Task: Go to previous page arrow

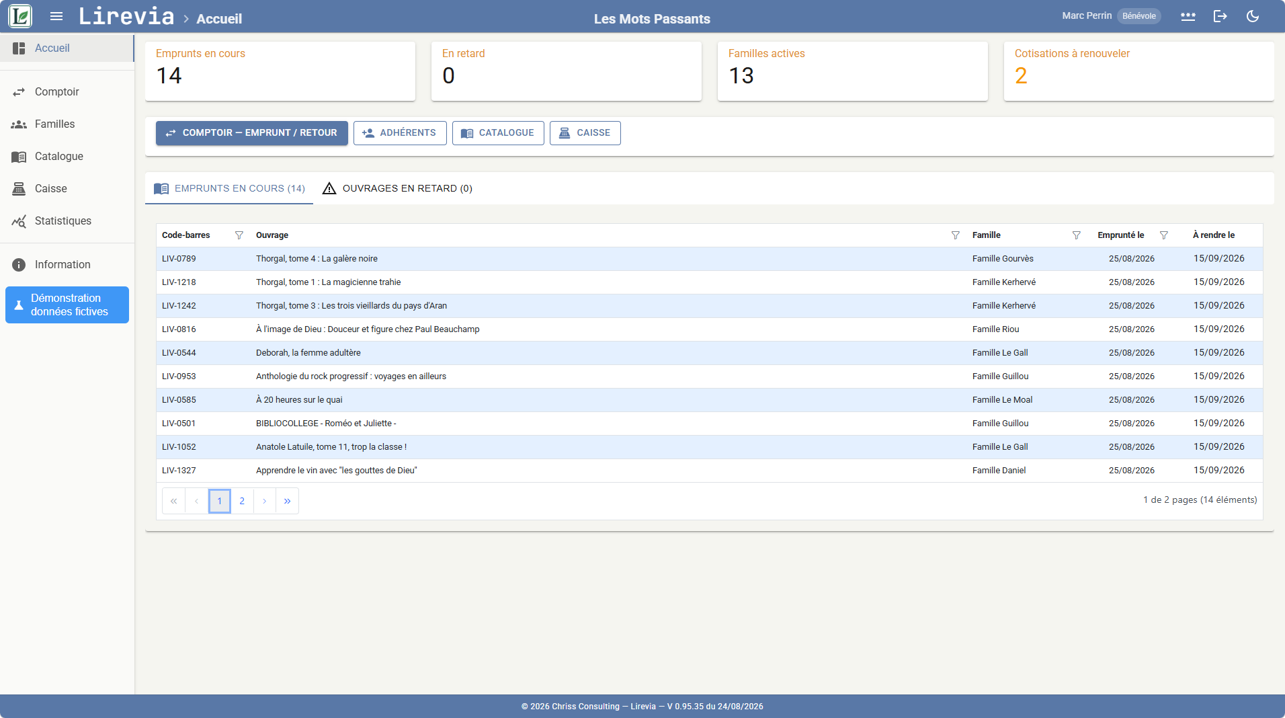Action: pos(197,502)
